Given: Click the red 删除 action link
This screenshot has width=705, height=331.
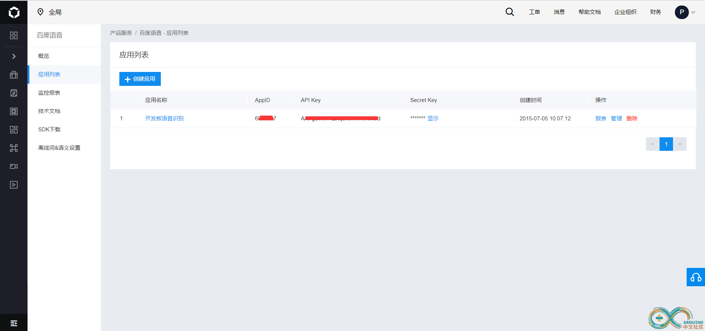Looking at the screenshot, I should tap(632, 118).
